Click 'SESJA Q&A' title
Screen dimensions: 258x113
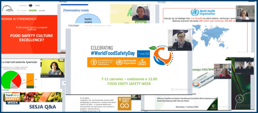43,107
